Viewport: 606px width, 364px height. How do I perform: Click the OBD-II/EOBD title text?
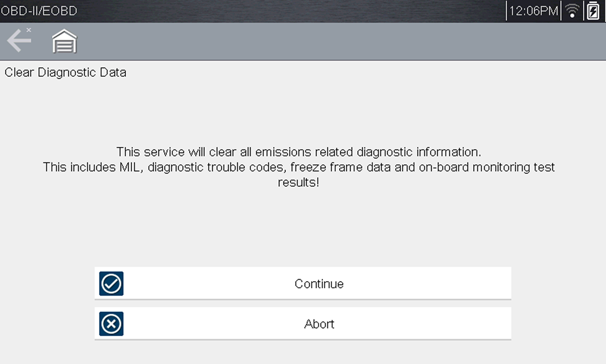(x=39, y=11)
